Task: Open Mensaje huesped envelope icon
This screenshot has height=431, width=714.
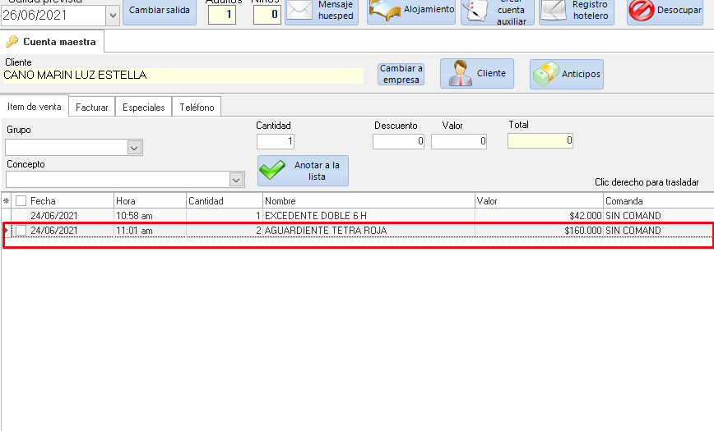Action: click(300, 11)
